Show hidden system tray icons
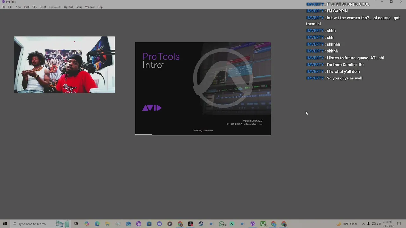Image resolution: width=406 pixels, height=228 pixels. tap(363, 224)
